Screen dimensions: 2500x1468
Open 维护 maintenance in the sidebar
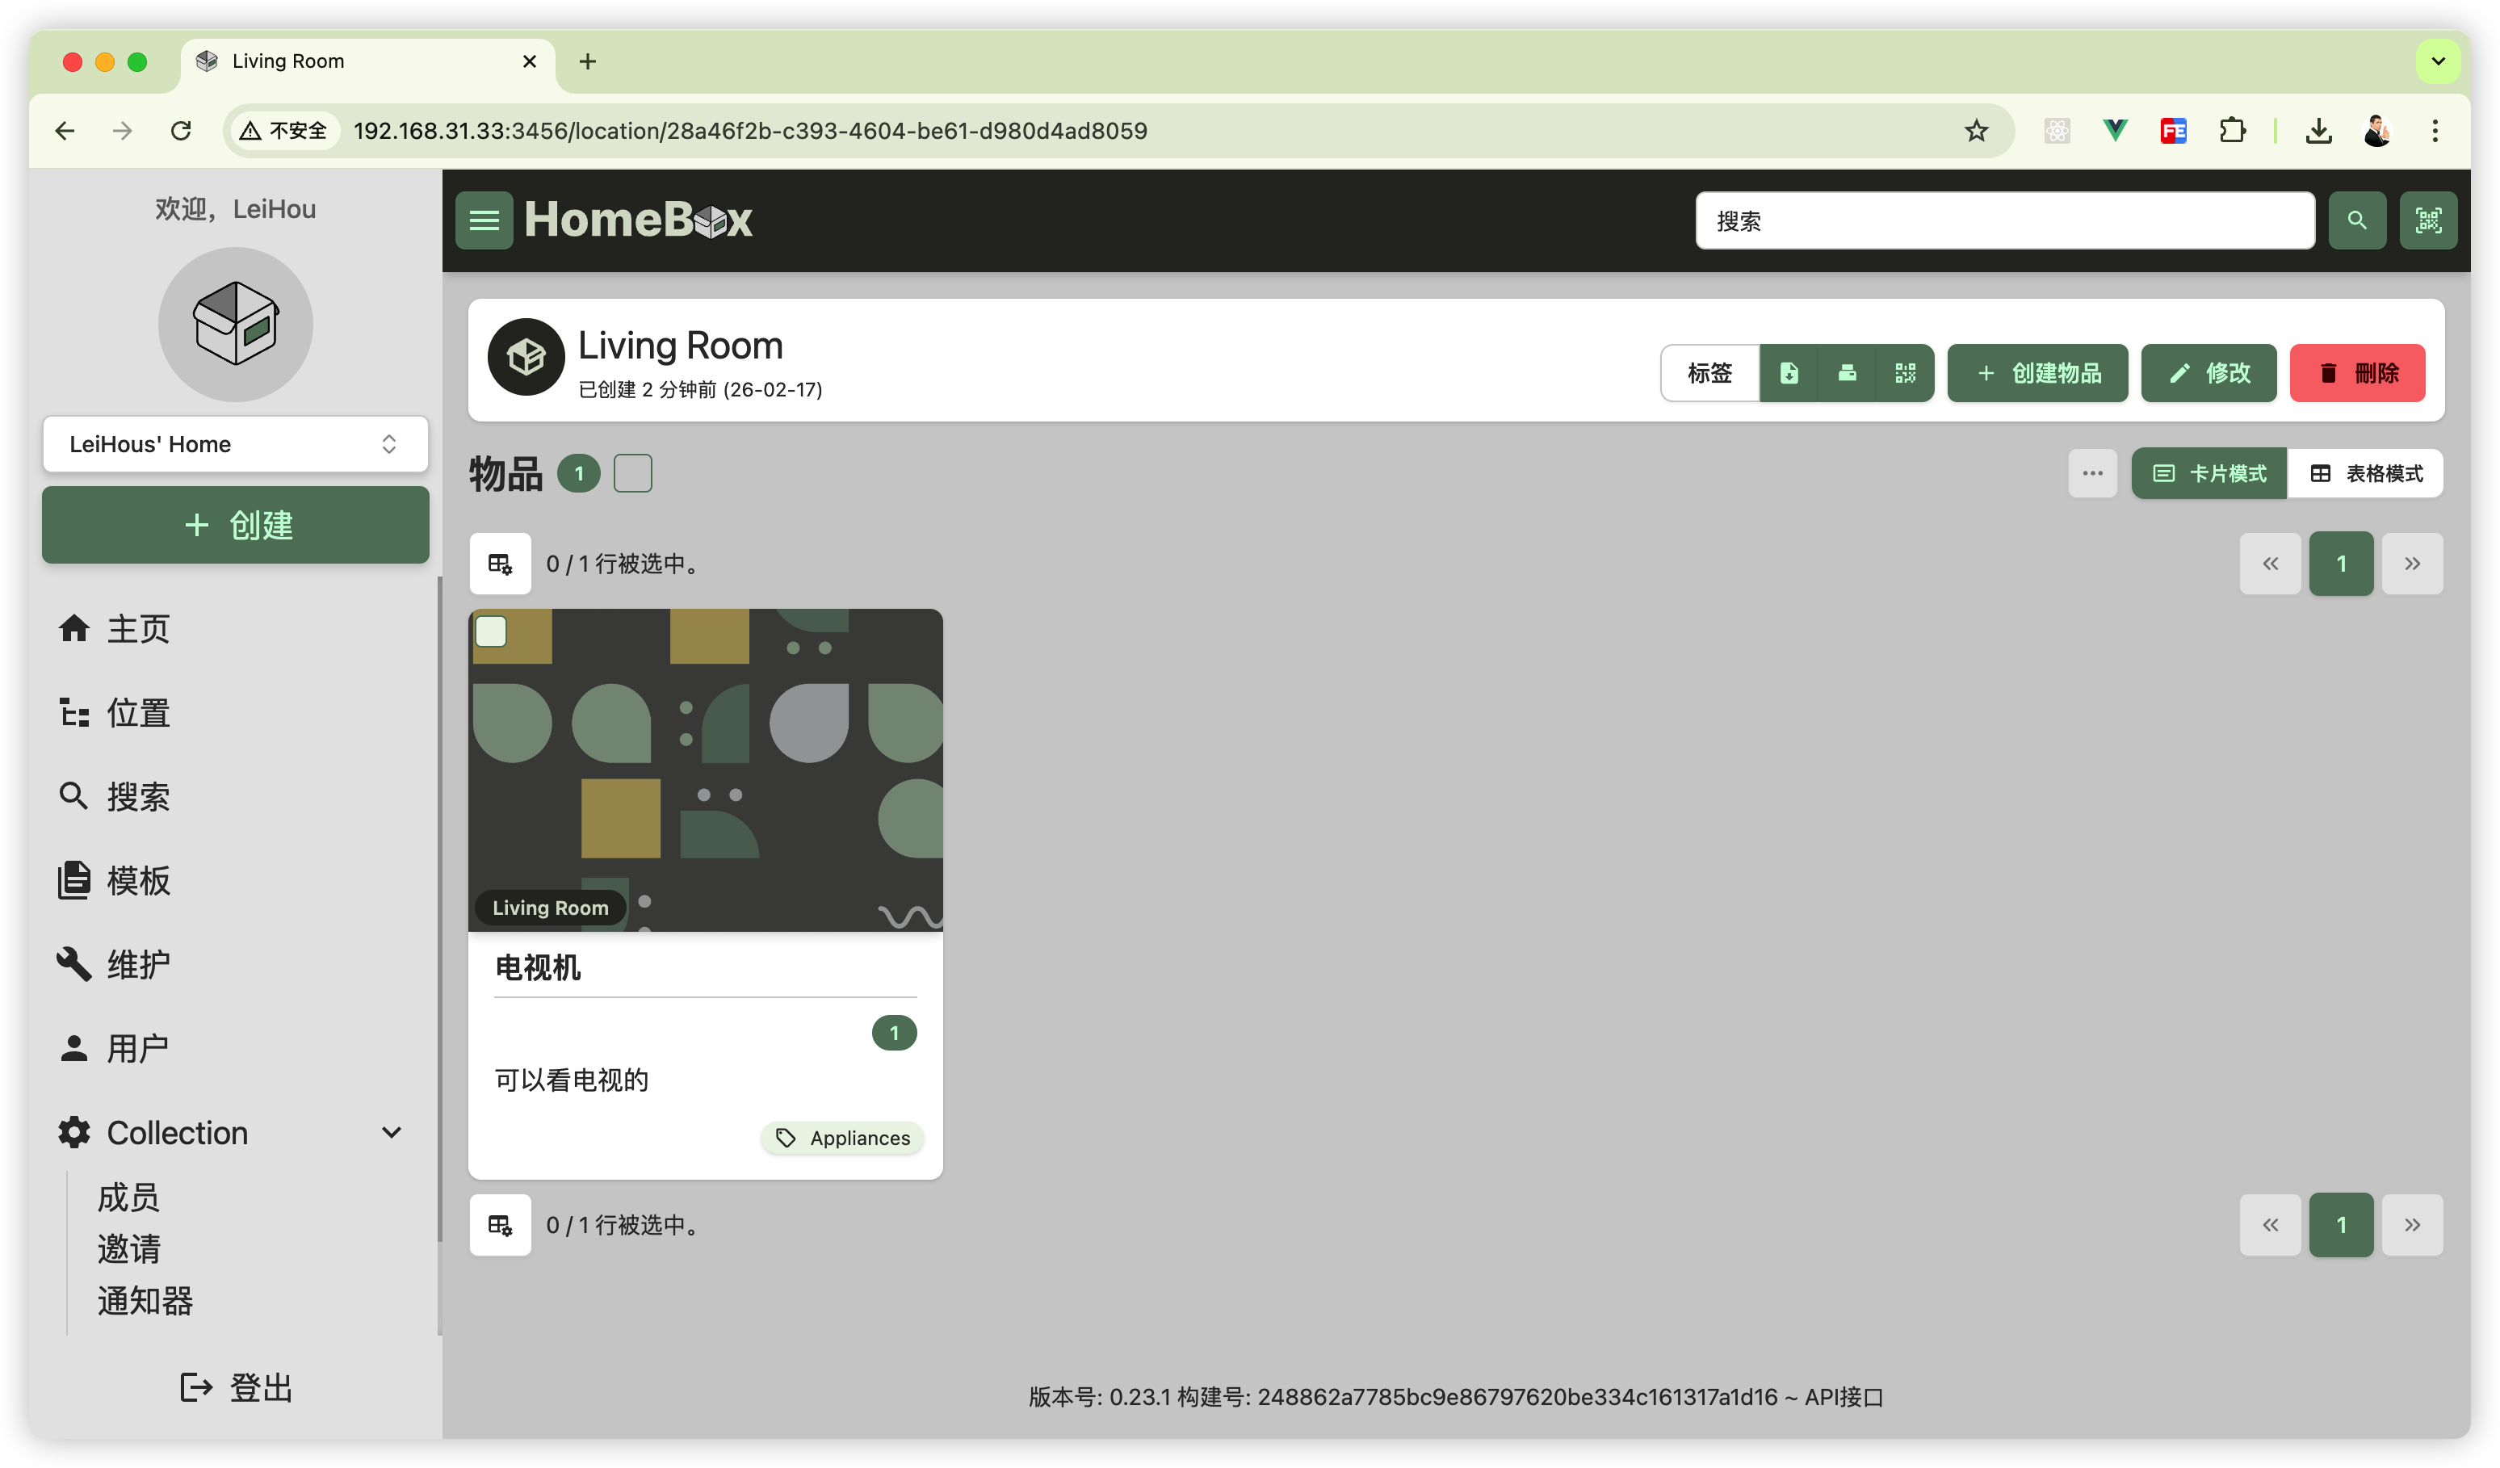pyautogui.click(x=137, y=964)
